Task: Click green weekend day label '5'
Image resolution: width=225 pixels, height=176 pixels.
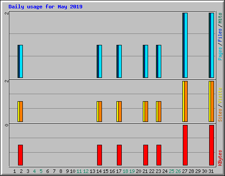Action: [41, 171]
